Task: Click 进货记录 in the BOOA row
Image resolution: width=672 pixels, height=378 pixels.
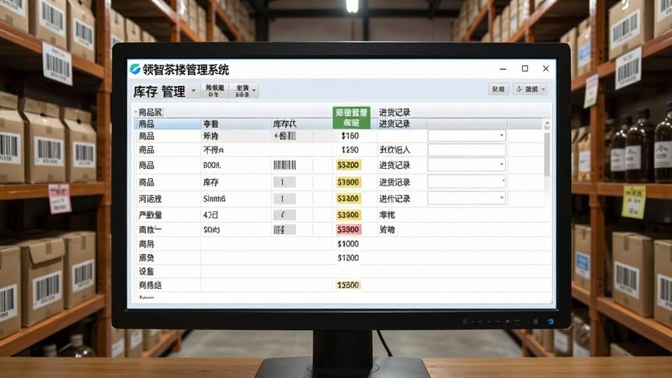Action: [394, 165]
